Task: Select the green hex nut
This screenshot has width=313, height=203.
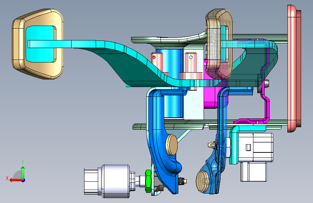Action: click(x=148, y=181)
